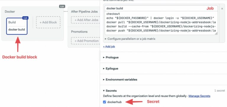227x107 pixels.
Task: Click the Edit badge on Docker pipeline
Action: [62, 6]
